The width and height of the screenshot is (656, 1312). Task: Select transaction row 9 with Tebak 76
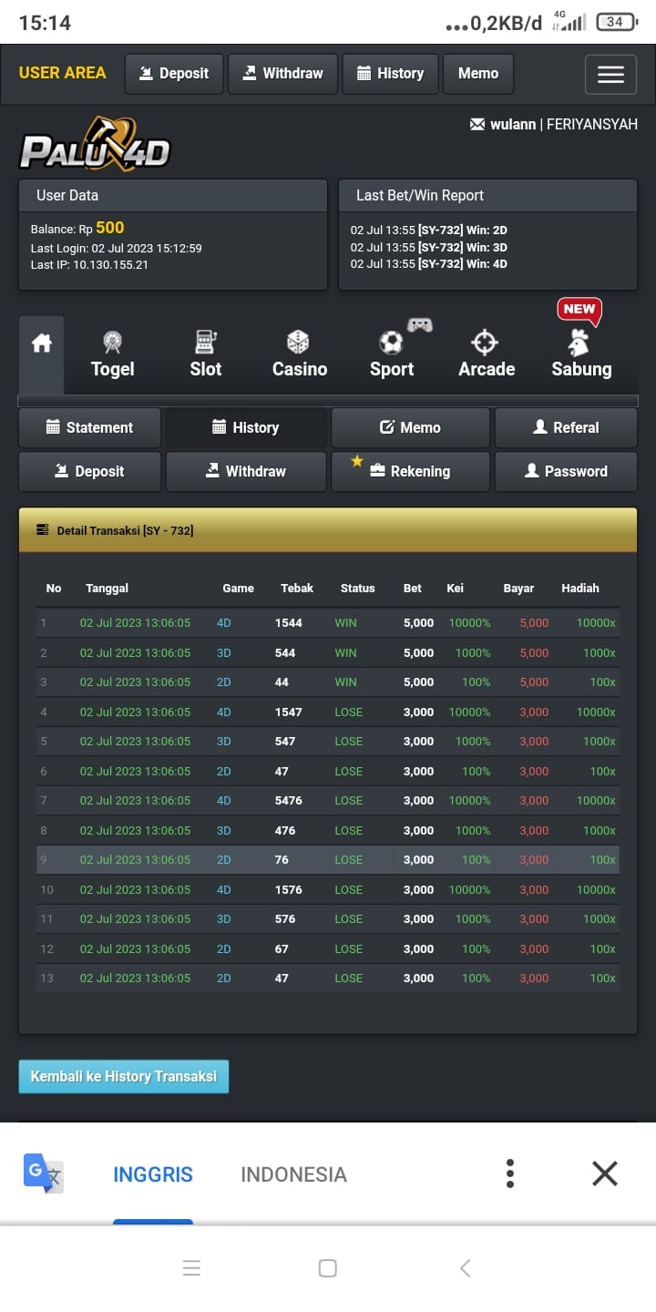[x=328, y=859]
